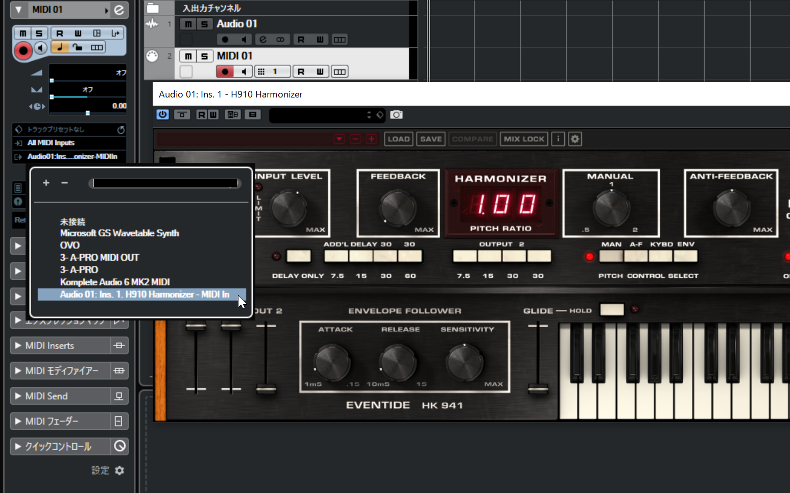Viewport: 790px width, 493px height.
Task: Solo the MIDI 01 track in track list
Action: pyautogui.click(x=204, y=56)
